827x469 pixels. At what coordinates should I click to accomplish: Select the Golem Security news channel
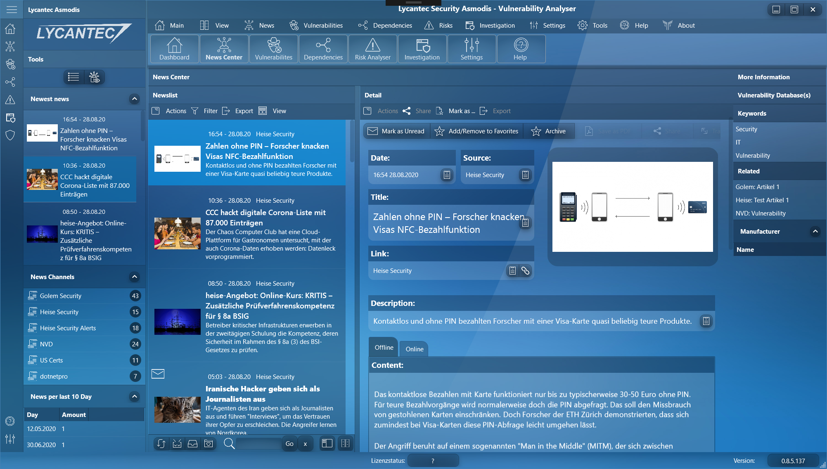[61, 296]
